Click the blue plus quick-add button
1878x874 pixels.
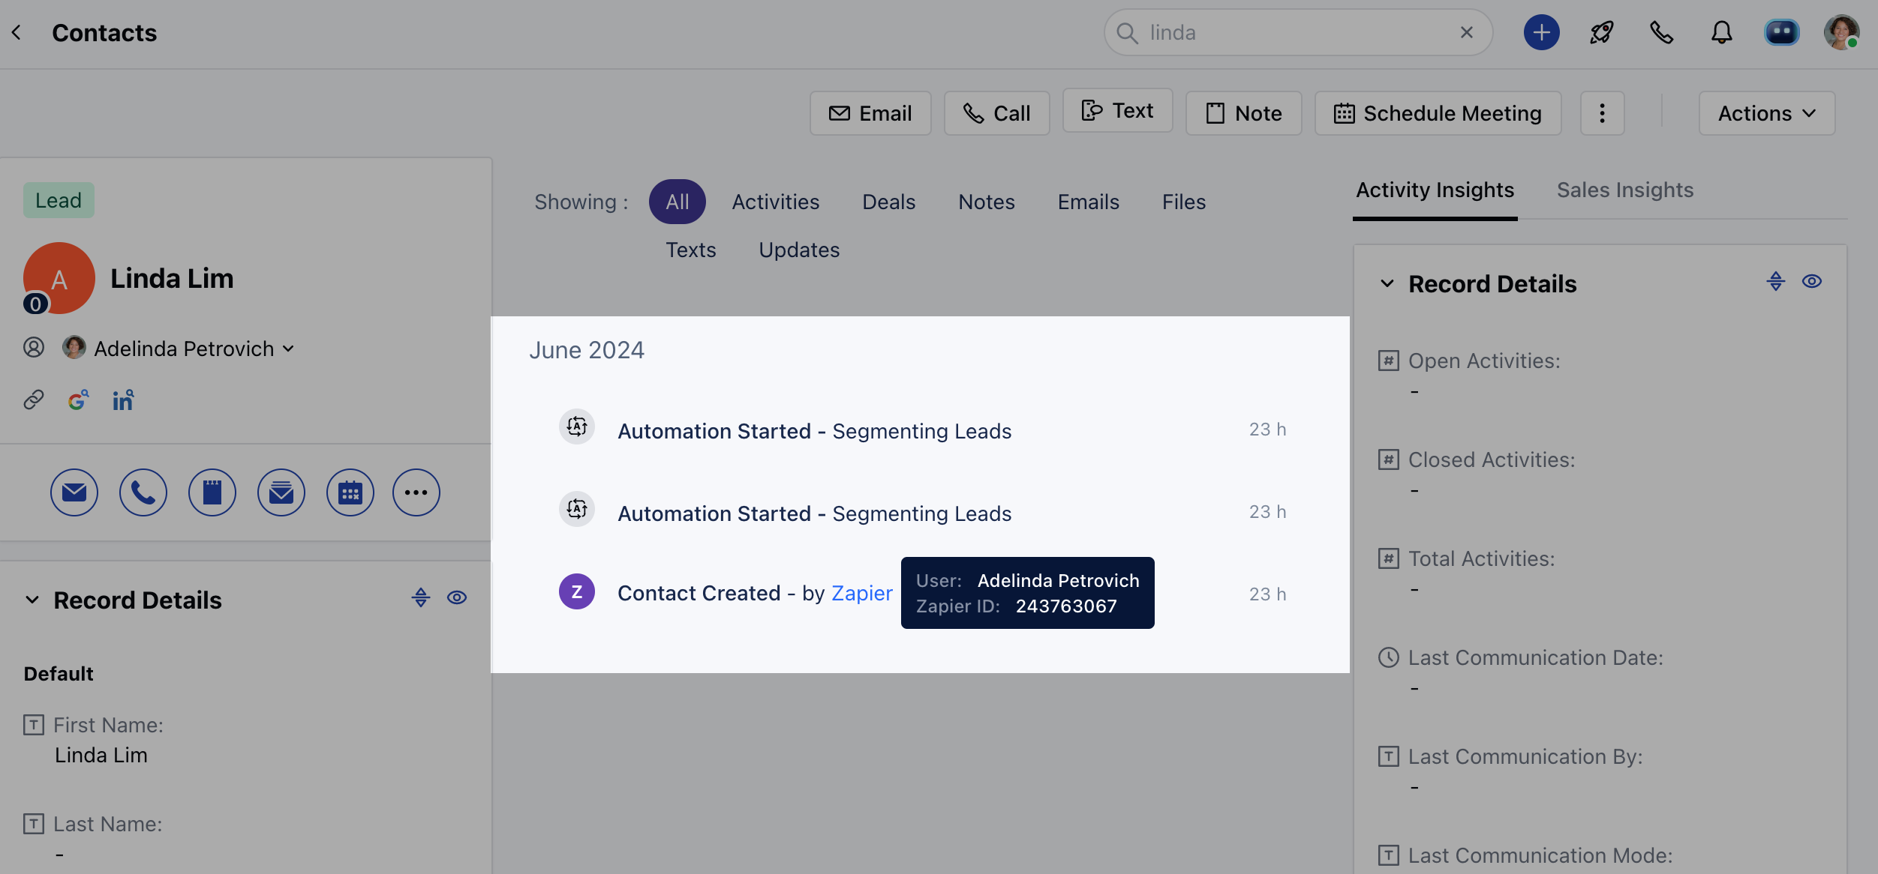coord(1541,33)
